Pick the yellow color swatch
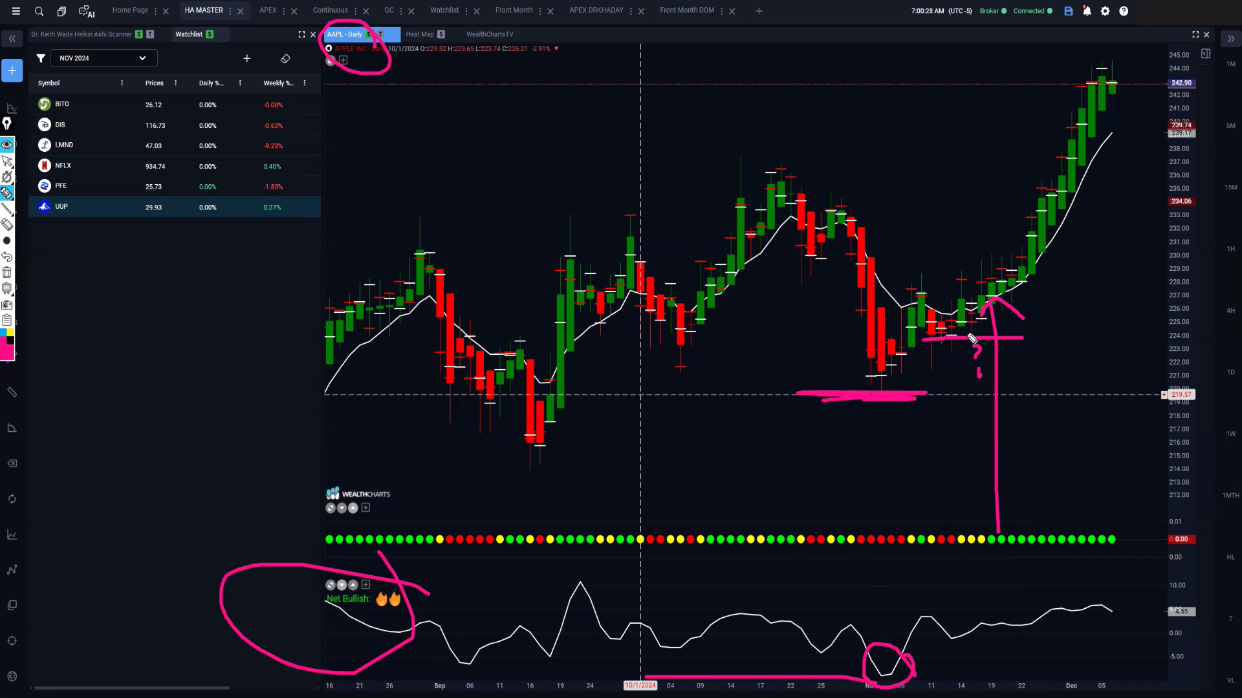Image resolution: width=1242 pixels, height=698 pixels. click(10, 332)
